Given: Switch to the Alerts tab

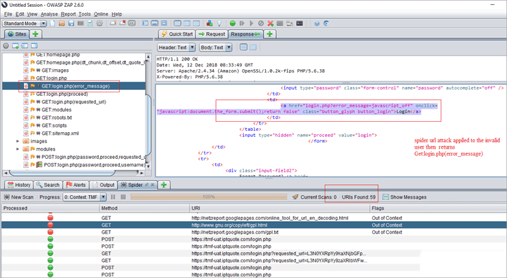Looking at the screenshot, I should pos(75,185).
